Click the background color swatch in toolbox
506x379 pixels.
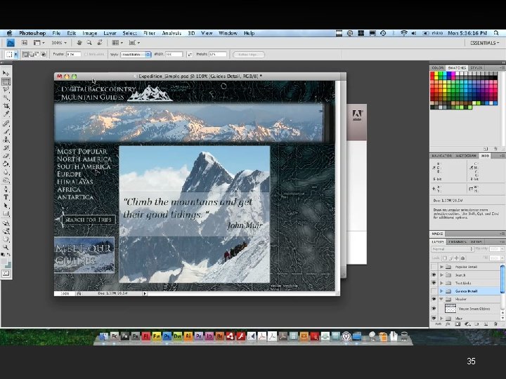[8, 265]
